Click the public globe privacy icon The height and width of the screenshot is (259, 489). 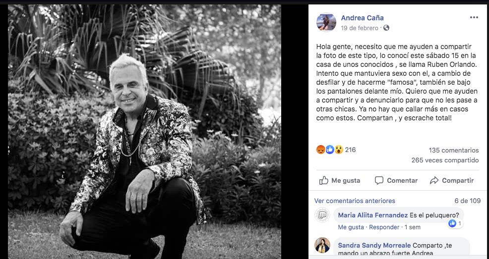pos(386,28)
